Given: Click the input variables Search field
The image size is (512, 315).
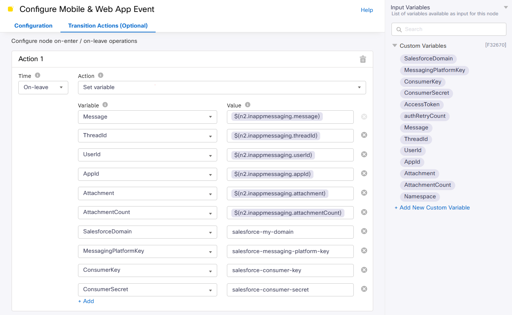Looking at the screenshot, I should coord(449,29).
